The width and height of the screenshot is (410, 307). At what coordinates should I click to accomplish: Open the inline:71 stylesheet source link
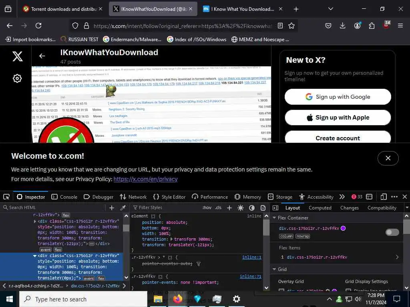pyautogui.click(x=251, y=277)
